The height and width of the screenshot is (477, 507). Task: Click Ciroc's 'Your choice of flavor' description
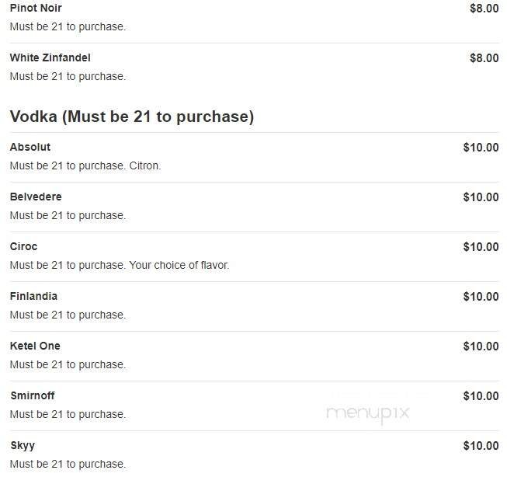(x=119, y=265)
